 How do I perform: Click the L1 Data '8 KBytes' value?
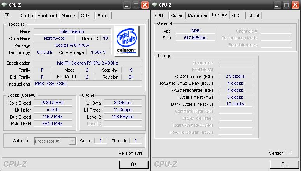click(x=122, y=103)
